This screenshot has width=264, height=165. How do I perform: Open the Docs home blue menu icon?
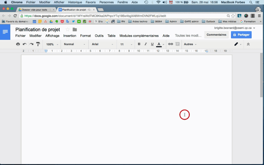pyautogui.click(x=5, y=32)
